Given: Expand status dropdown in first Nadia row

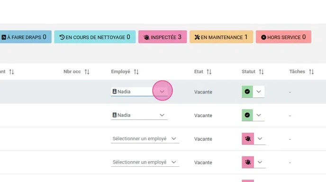Looking at the screenshot, I should click(x=259, y=91).
